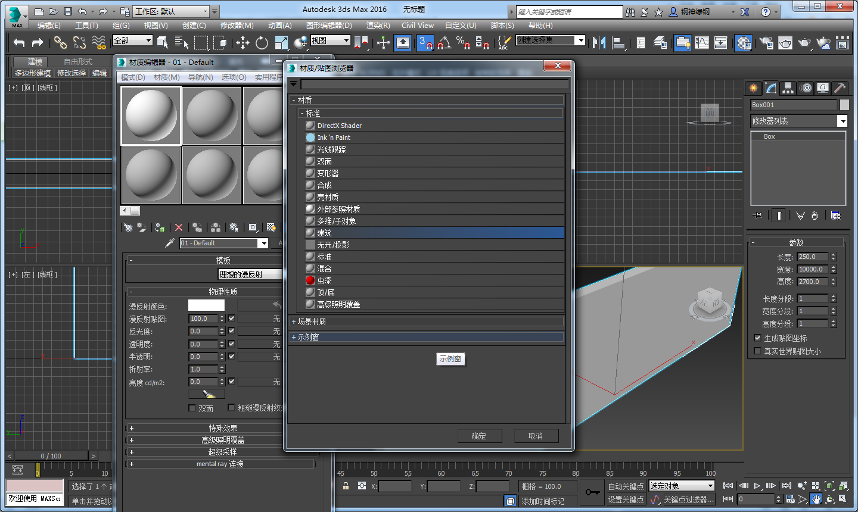Toggle the 亮度 cd/m2 map checkbox
The image size is (858, 512).
(x=231, y=381)
